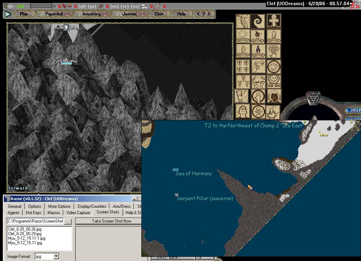Click the fiery circle spell icon
The image size is (361, 261).
pos(274,66)
